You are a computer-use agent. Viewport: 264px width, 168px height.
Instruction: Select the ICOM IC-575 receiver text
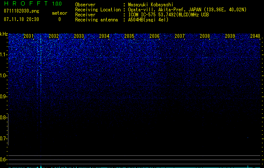pyautogui.click(x=168, y=15)
